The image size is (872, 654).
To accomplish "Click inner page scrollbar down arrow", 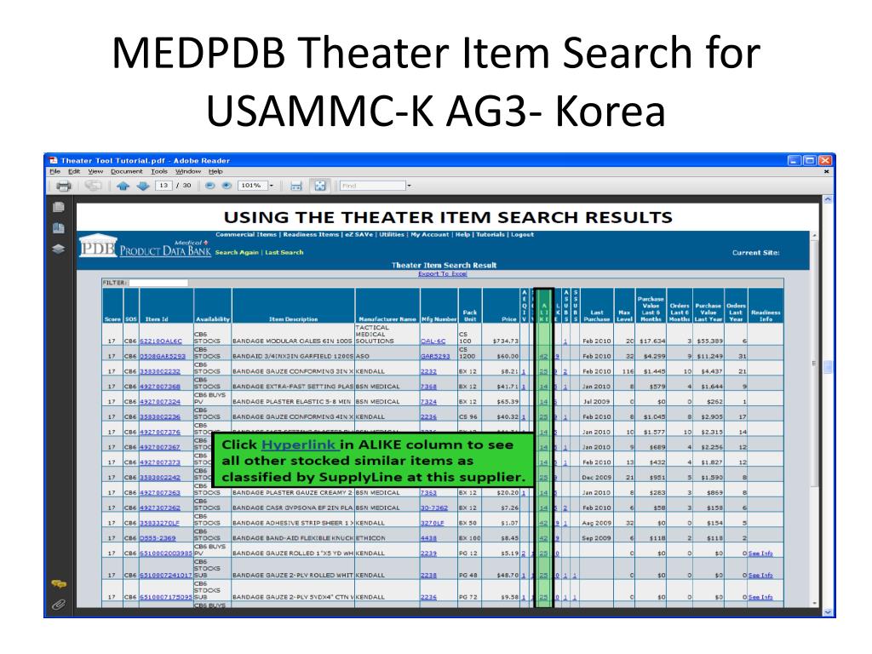I will click(x=814, y=604).
